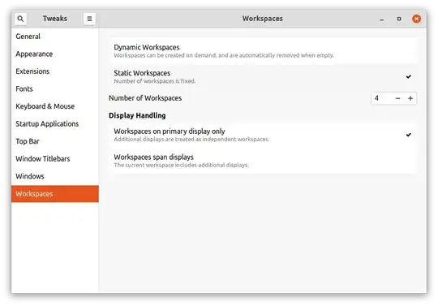Viewport: 438px width, 306px height.
Task: Decrease number of workspaces with minus
Action: pos(397,98)
